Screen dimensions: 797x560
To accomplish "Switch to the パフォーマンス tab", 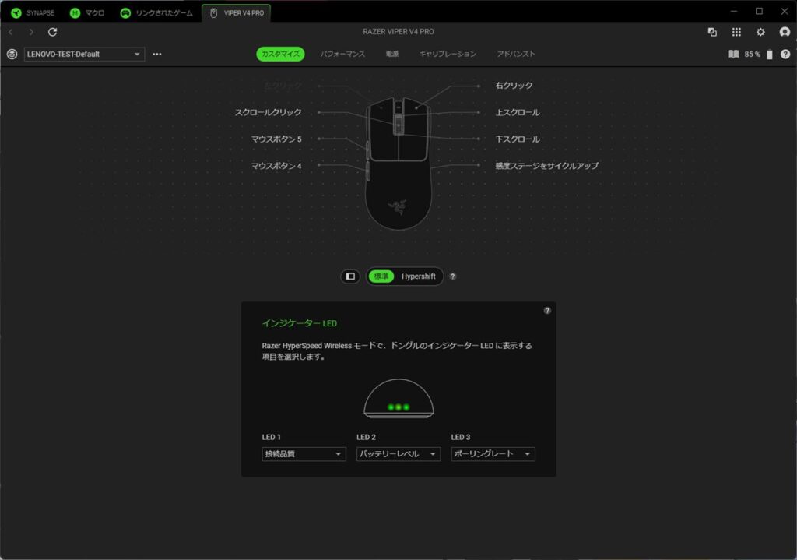I will coord(342,55).
